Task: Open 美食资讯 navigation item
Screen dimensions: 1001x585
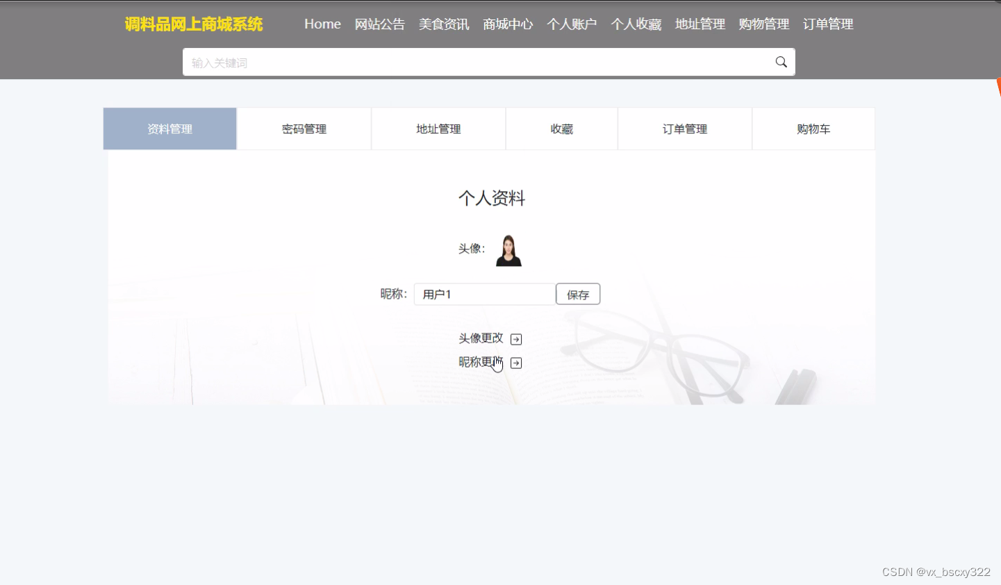Action: click(x=444, y=24)
